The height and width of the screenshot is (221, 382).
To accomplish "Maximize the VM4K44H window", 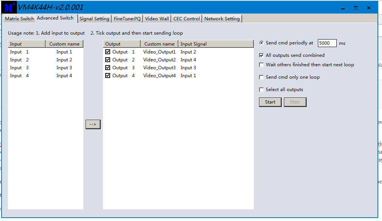I will coord(356,8).
